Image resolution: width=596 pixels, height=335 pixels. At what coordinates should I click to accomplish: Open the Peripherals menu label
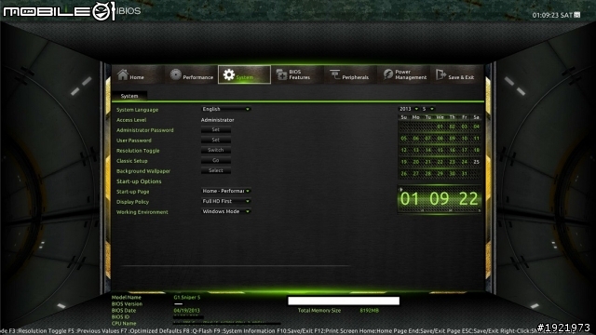tap(356, 77)
